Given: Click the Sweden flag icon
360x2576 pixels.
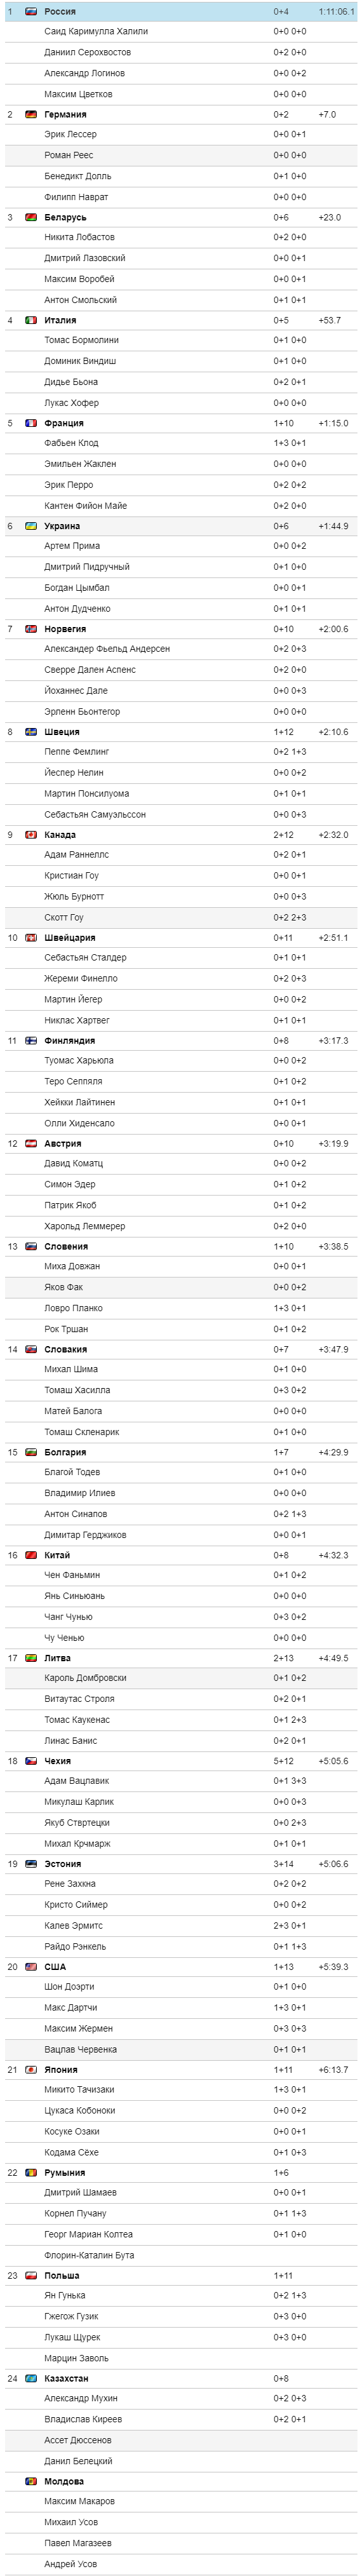Looking at the screenshot, I should (x=31, y=732).
